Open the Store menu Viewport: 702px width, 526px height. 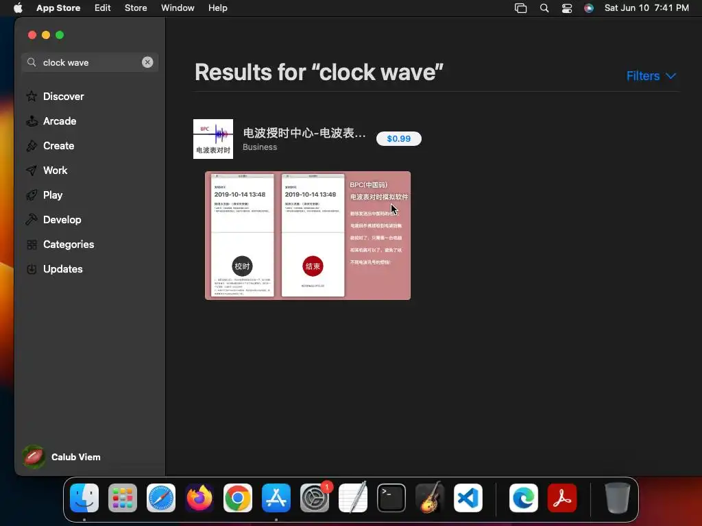coord(136,8)
